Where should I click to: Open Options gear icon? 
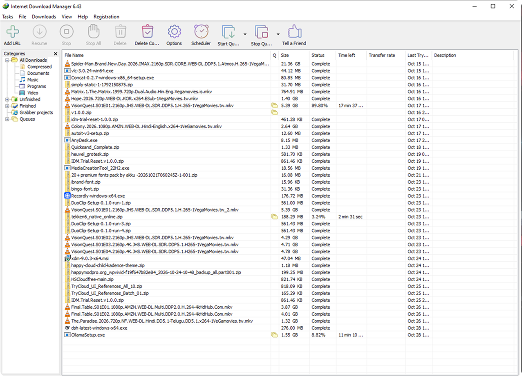point(174,31)
